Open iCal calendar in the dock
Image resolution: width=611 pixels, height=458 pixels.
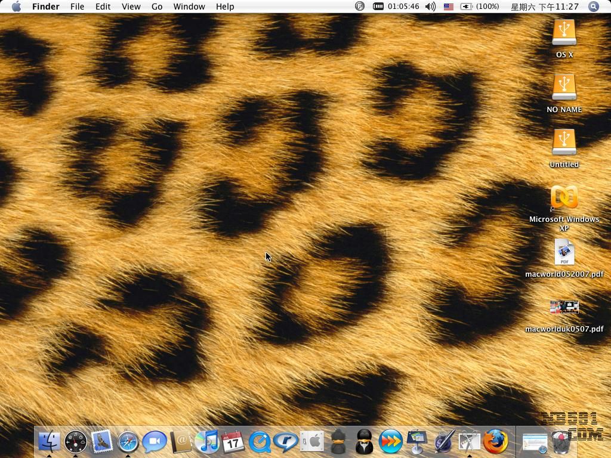coord(233,442)
